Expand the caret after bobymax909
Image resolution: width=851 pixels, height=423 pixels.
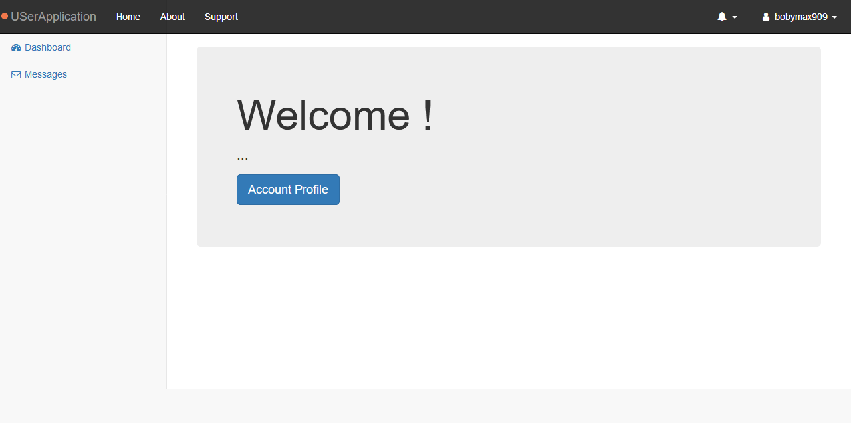click(834, 17)
